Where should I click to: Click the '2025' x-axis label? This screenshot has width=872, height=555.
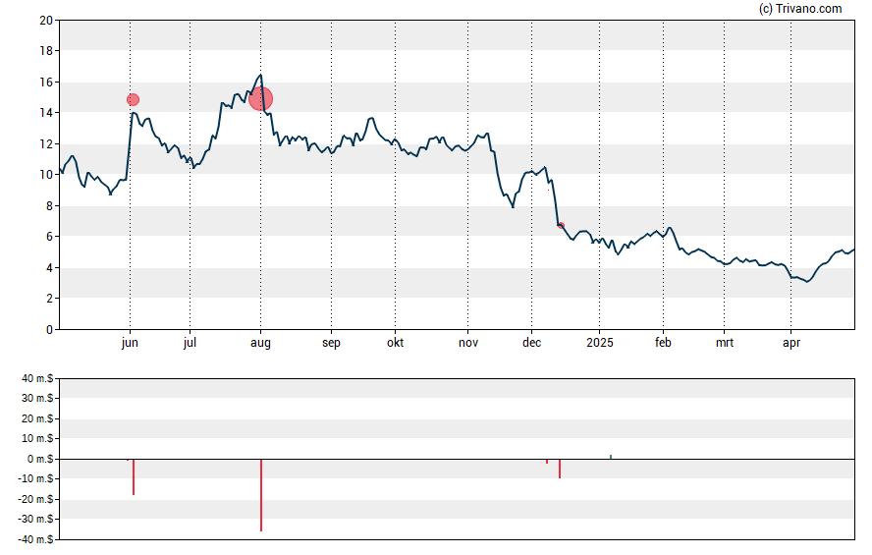coord(599,343)
